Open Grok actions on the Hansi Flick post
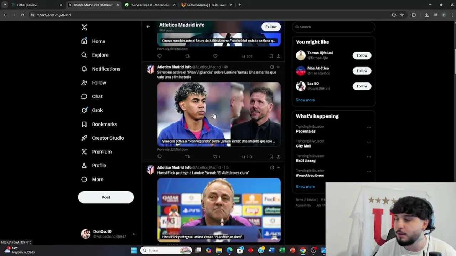 coord(272,167)
